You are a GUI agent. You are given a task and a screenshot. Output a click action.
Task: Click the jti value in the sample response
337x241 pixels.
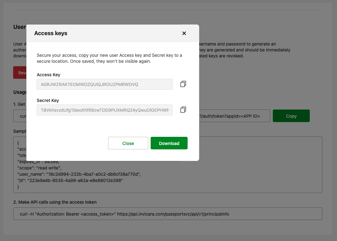click(75, 181)
